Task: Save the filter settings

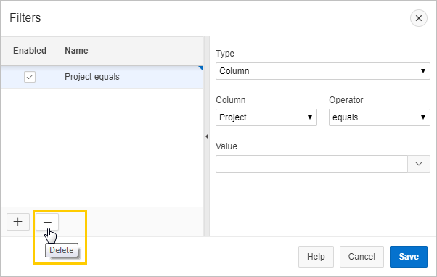Action: tap(409, 257)
